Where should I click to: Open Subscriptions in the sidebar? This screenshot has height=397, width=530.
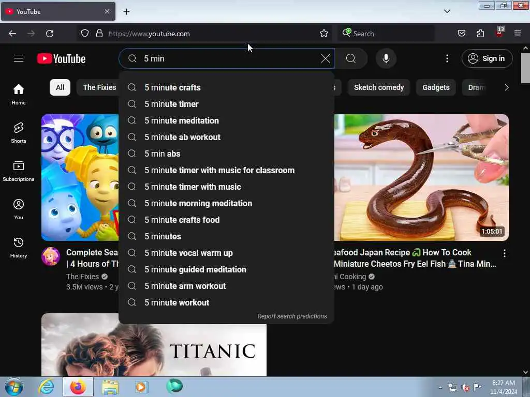pos(19,171)
